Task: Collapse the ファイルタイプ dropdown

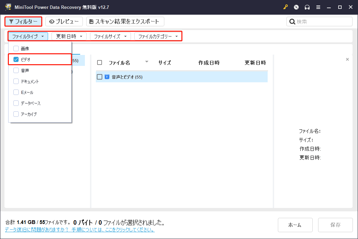Action: click(28, 36)
